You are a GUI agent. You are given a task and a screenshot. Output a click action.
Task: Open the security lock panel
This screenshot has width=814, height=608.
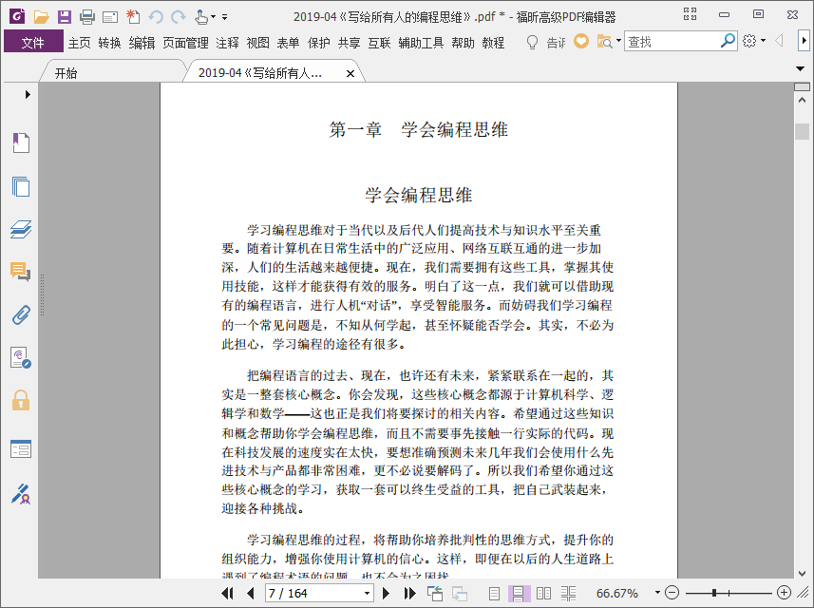21,400
